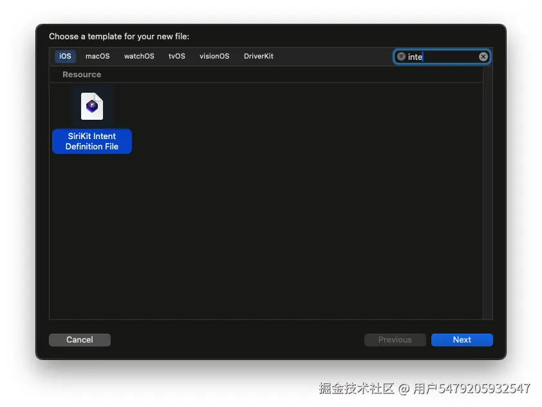The width and height of the screenshot is (542, 407).
Task: Reselect the iOS tab
Action: (64, 56)
